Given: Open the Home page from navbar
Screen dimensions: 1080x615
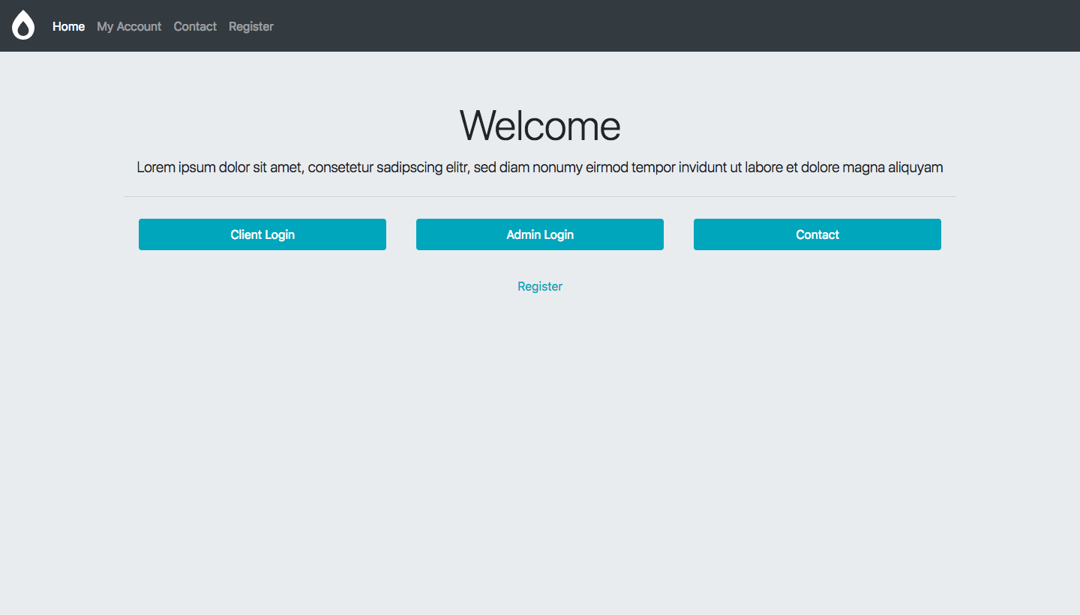Looking at the screenshot, I should tap(68, 26).
